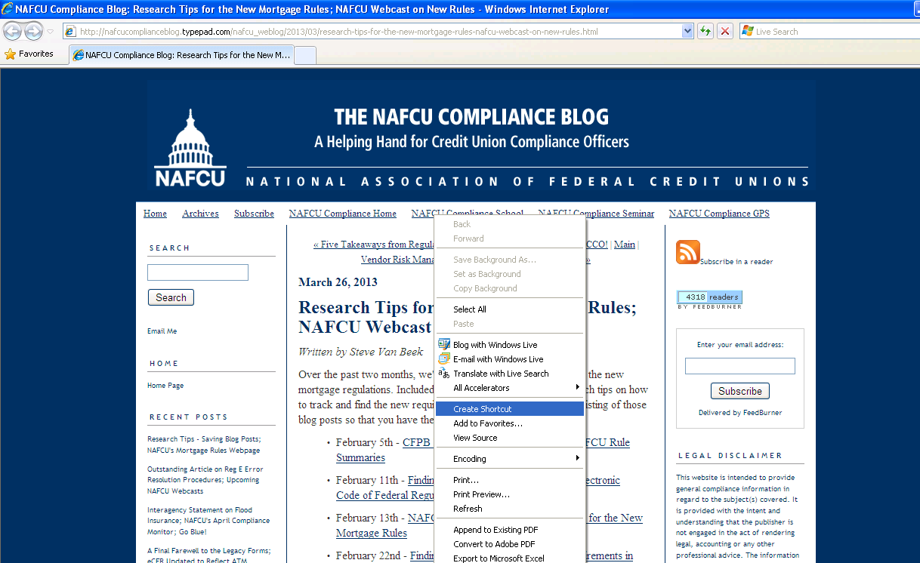The width and height of the screenshot is (920, 563).
Task: Switch to the NAFCU Compliance Blog tab
Action: [x=181, y=55]
